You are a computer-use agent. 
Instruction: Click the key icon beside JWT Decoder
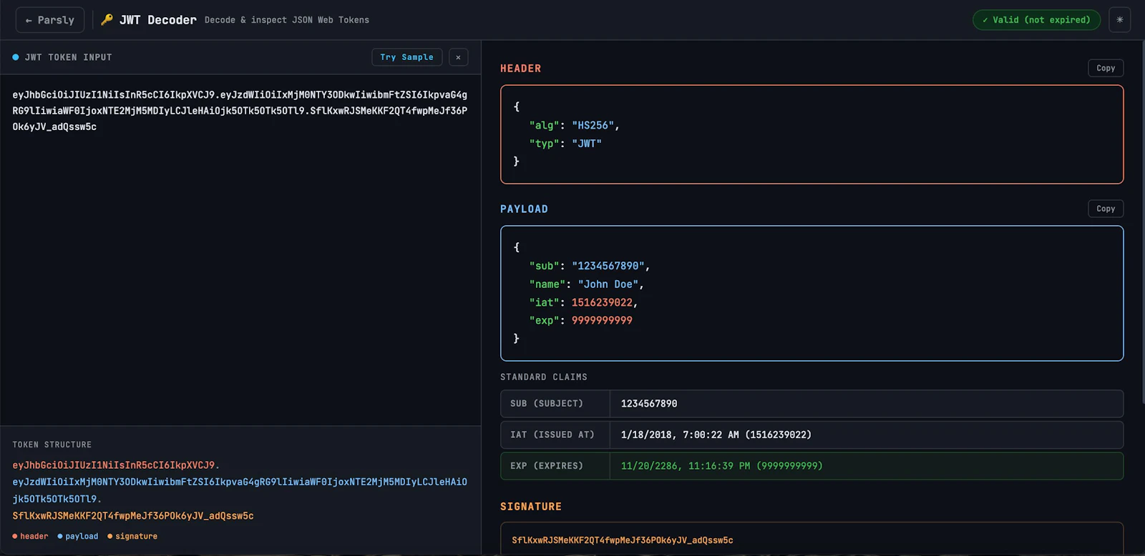pos(107,20)
